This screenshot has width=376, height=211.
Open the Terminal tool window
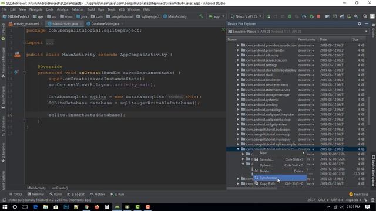(x=35, y=194)
